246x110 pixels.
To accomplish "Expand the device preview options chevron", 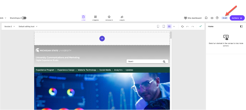I will [174, 26].
